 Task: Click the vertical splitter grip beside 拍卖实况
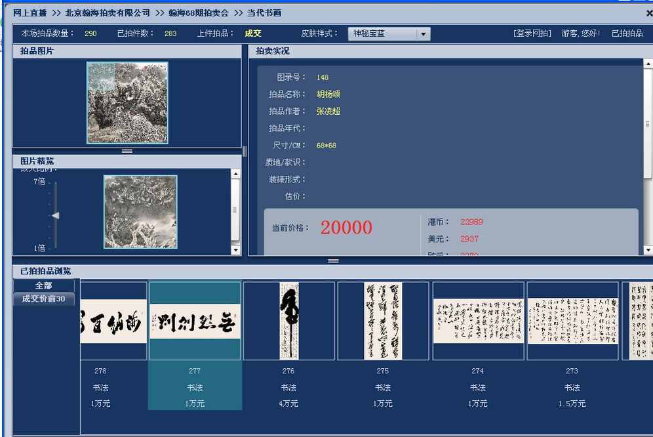click(245, 152)
